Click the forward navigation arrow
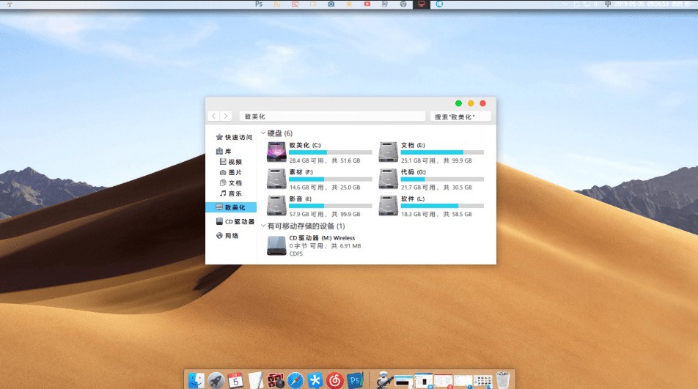The width and height of the screenshot is (698, 389). click(x=226, y=116)
